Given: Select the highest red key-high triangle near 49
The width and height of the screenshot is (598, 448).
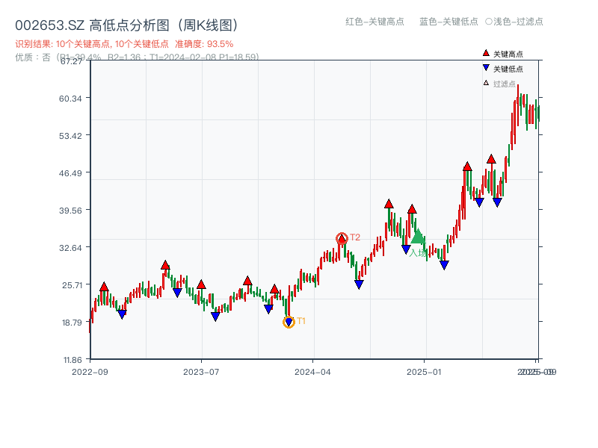Looking at the screenshot, I should tap(491, 159).
